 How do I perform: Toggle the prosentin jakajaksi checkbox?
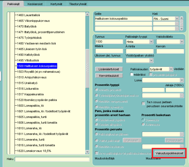coord(151,74)
